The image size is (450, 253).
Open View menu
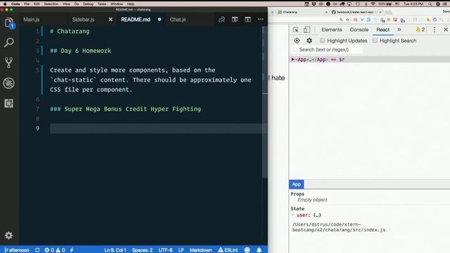pyautogui.click(x=66, y=4)
